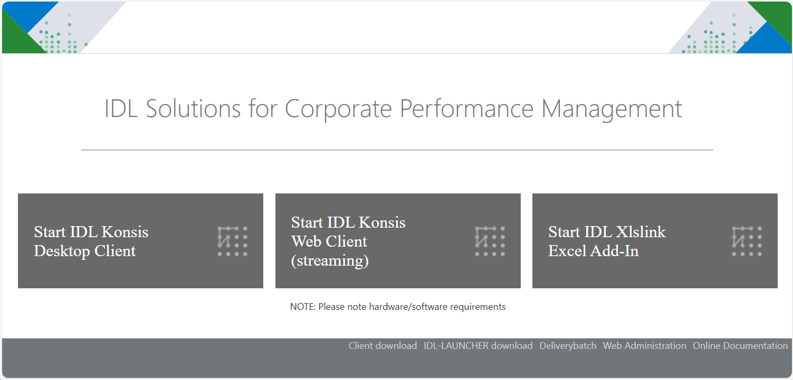Click the IDL Solutions page heading
This screenshot has height=380, width=793.
[x=393, y=109]
